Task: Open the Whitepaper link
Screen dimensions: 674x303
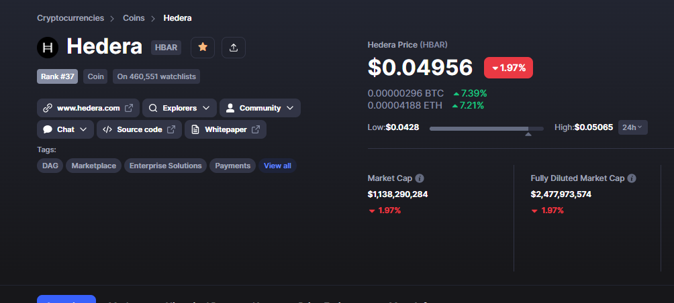Action: 226,129
